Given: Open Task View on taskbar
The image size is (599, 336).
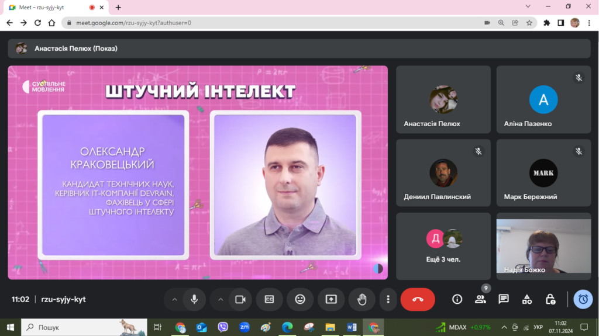Looking at the screenshot, I should 157,327.
